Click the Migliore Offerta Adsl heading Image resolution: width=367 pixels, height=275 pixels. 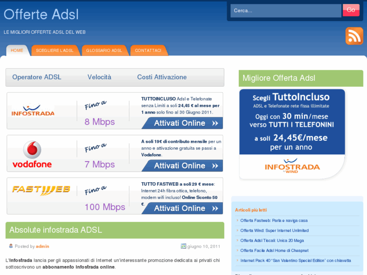point(279,78)
